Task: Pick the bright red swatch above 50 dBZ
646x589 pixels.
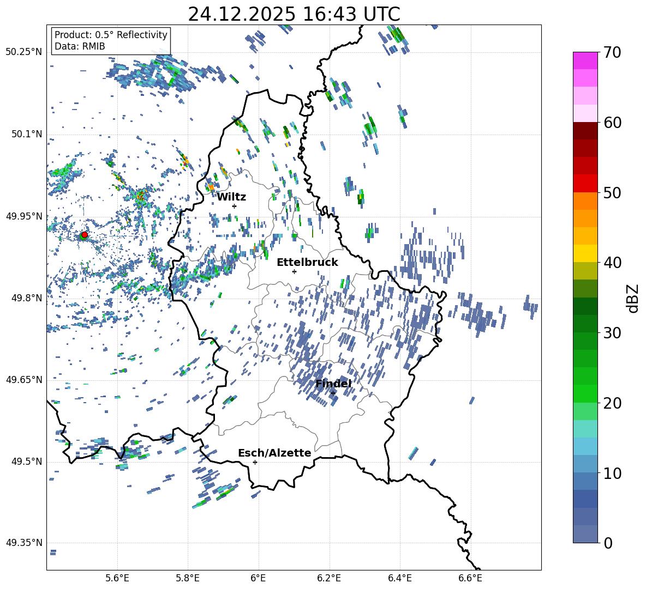Action: click(x=585, y=183)
